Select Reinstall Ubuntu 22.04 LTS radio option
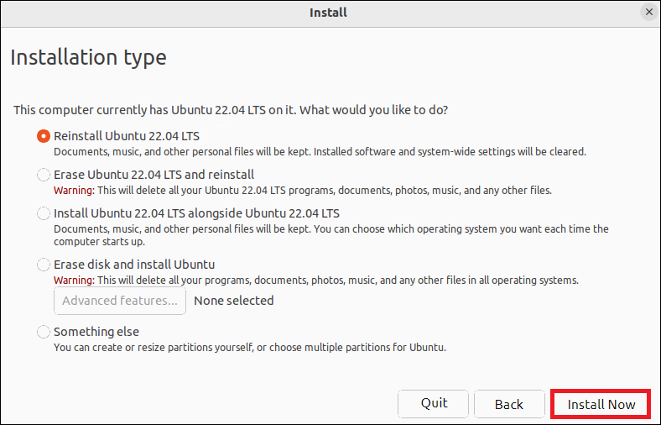Screen dimensions: 661x425 coord(44,136)
